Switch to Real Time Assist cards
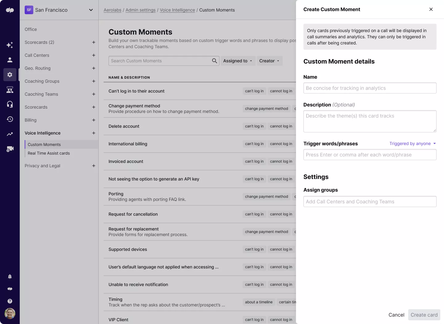444x324 pixels. click(x=48, y=153)
